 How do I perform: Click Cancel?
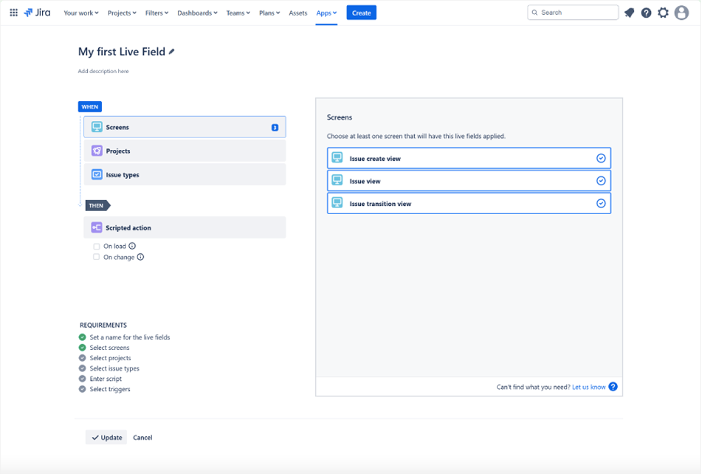143,437
